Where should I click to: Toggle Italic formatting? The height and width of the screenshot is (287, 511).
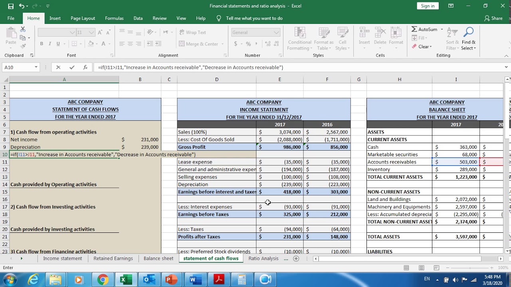[50, 44]
